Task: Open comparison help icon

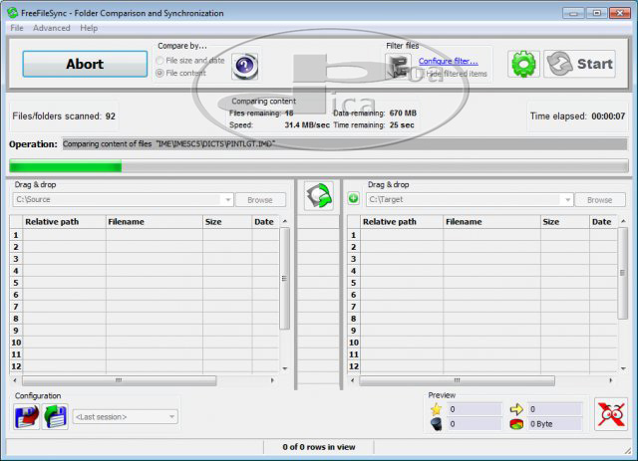Action: click(244, 66)
